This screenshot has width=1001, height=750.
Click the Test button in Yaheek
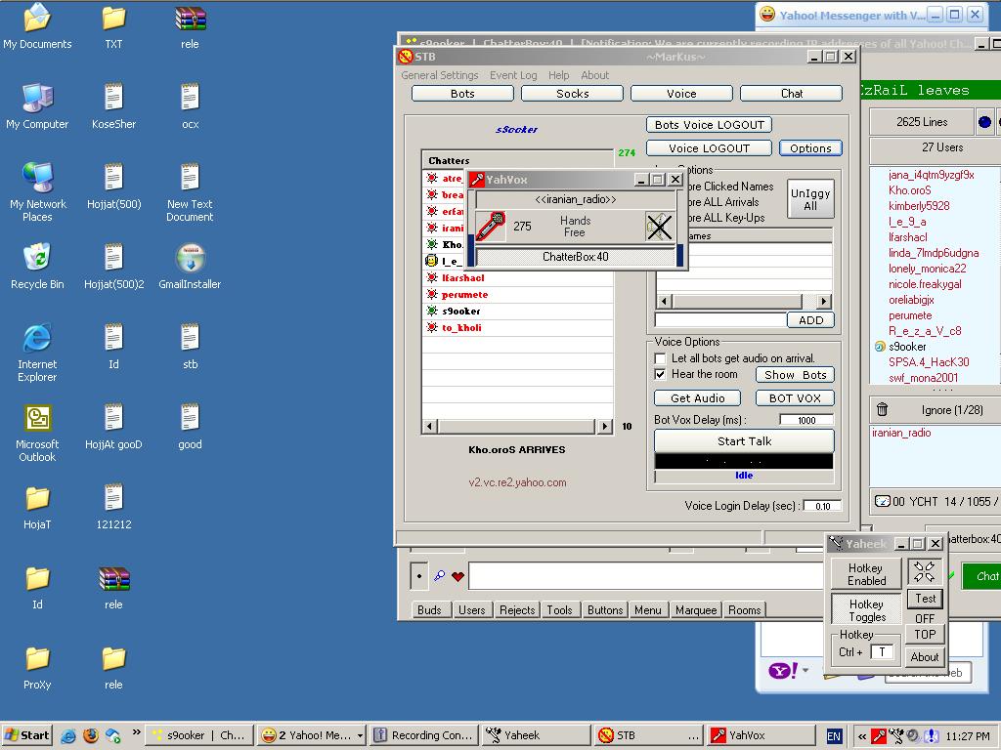tap(925, 599)
